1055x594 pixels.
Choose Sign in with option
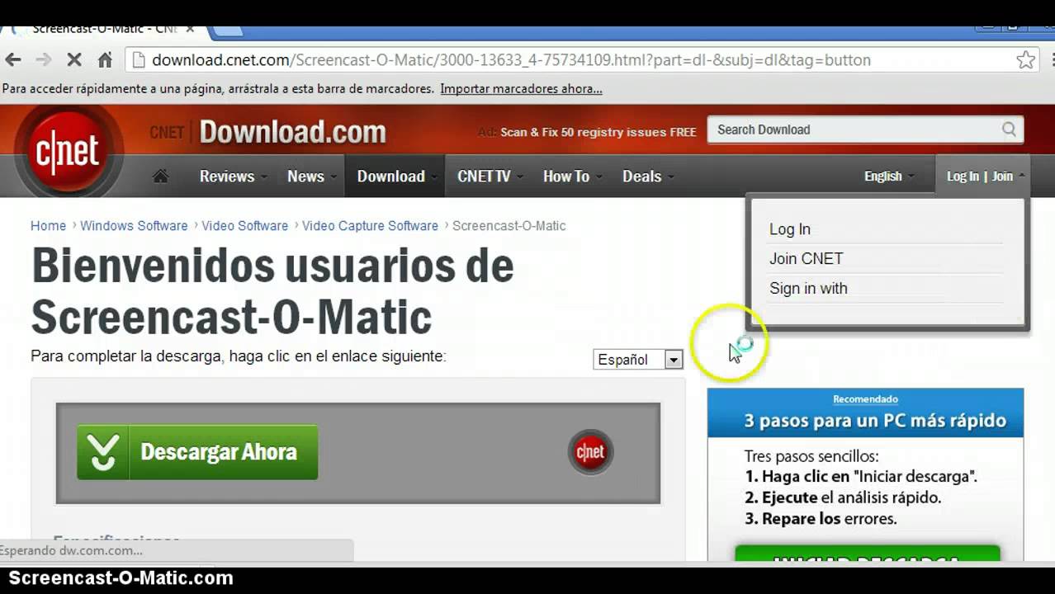[808, 288]
